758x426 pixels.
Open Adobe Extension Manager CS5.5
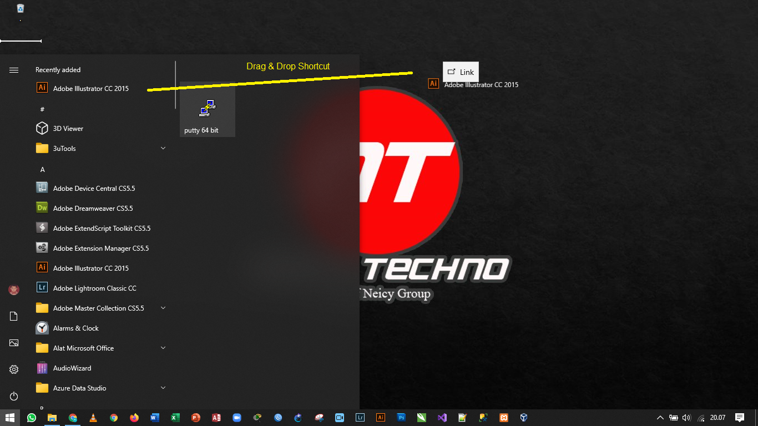pos(101,248)
